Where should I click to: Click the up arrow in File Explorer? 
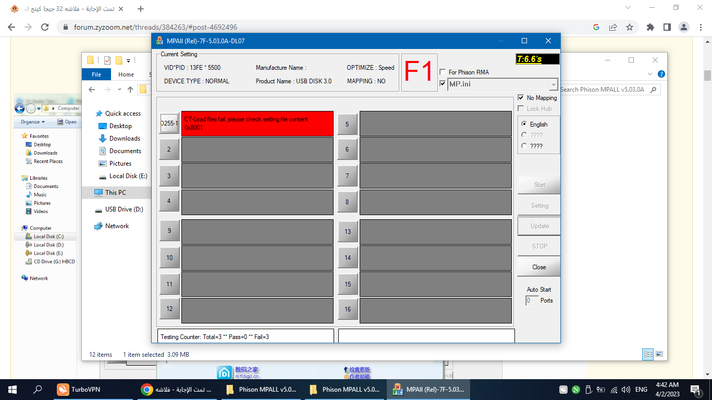pos(130,90)
